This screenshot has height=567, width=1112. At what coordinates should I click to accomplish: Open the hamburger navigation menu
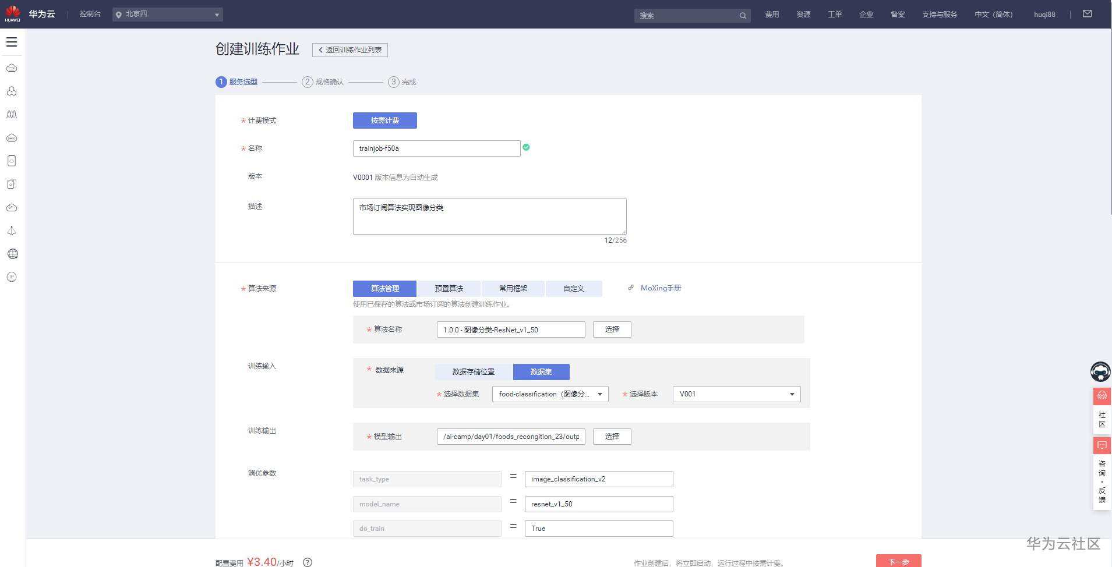12,42
